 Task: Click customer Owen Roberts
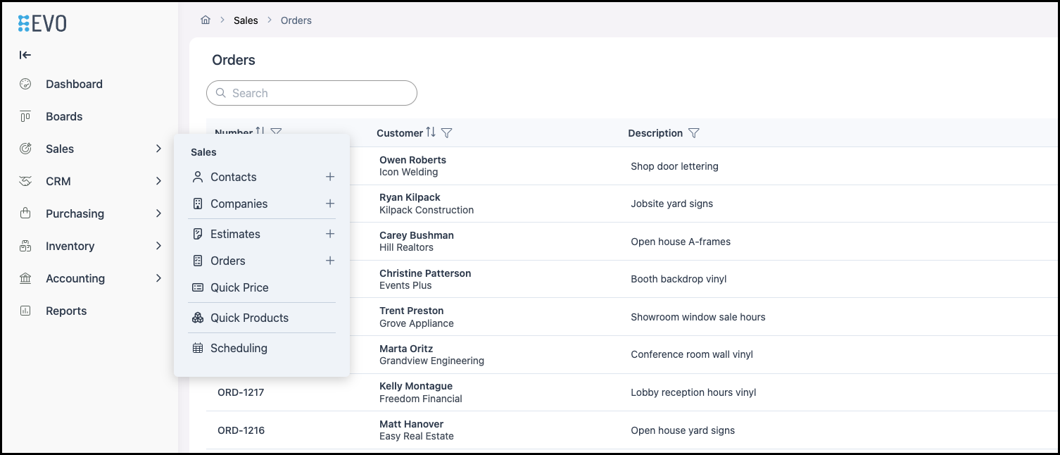coord(412,160)
